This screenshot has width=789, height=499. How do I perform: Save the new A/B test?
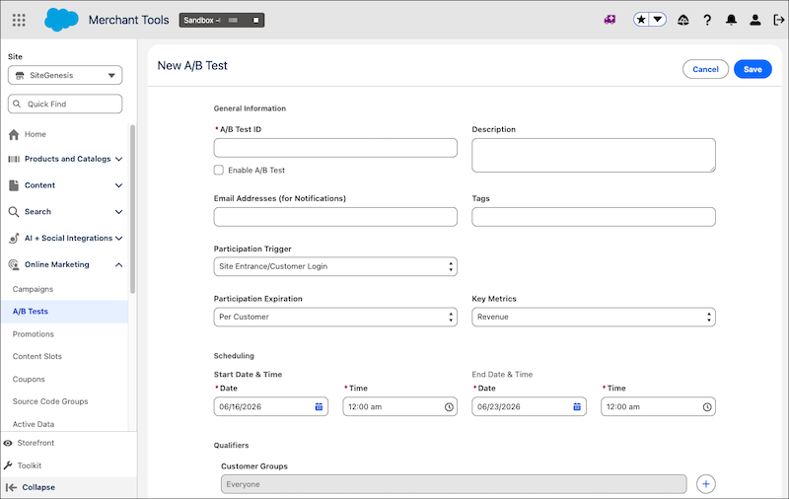click(x=753, y=69)
